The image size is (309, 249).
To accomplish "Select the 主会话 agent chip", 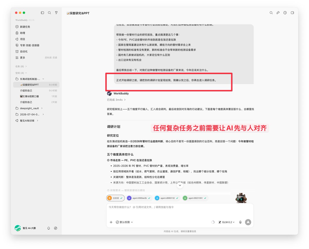I will (116, 198).
